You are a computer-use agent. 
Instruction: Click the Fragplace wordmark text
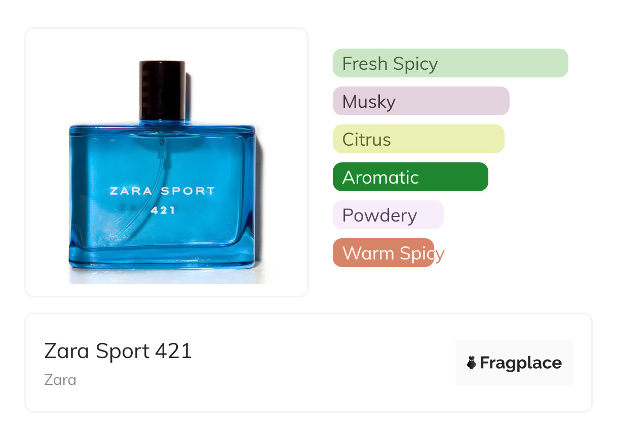point(521,363)
